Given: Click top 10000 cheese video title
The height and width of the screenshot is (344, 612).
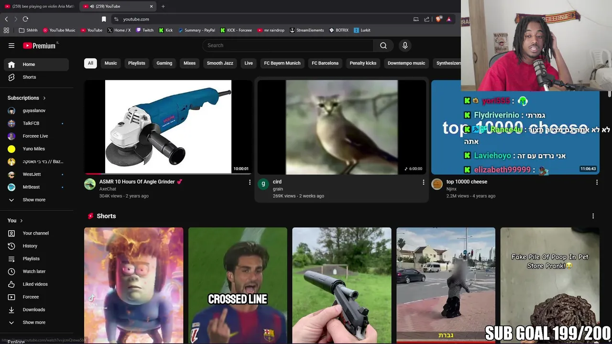Looking at the screenshot, I should (467, 182).
